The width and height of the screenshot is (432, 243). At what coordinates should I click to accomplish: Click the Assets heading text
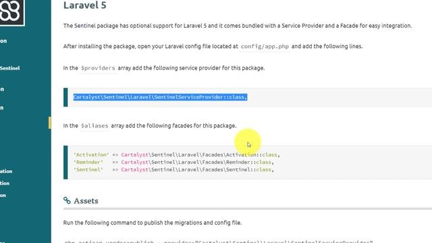tap(86, 201)
